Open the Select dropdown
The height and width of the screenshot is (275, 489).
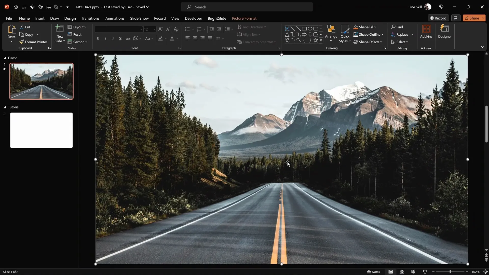coord(400,42)
